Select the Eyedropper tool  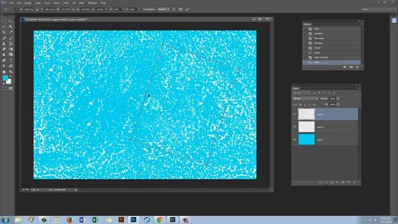11,32
